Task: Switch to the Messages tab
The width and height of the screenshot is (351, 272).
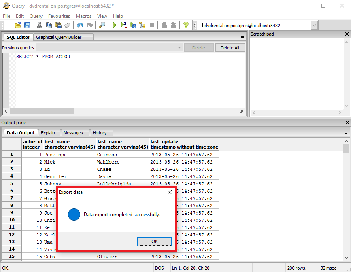Action: [73, 133]
